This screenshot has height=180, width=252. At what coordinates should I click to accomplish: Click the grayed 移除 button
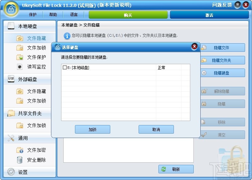223,122
